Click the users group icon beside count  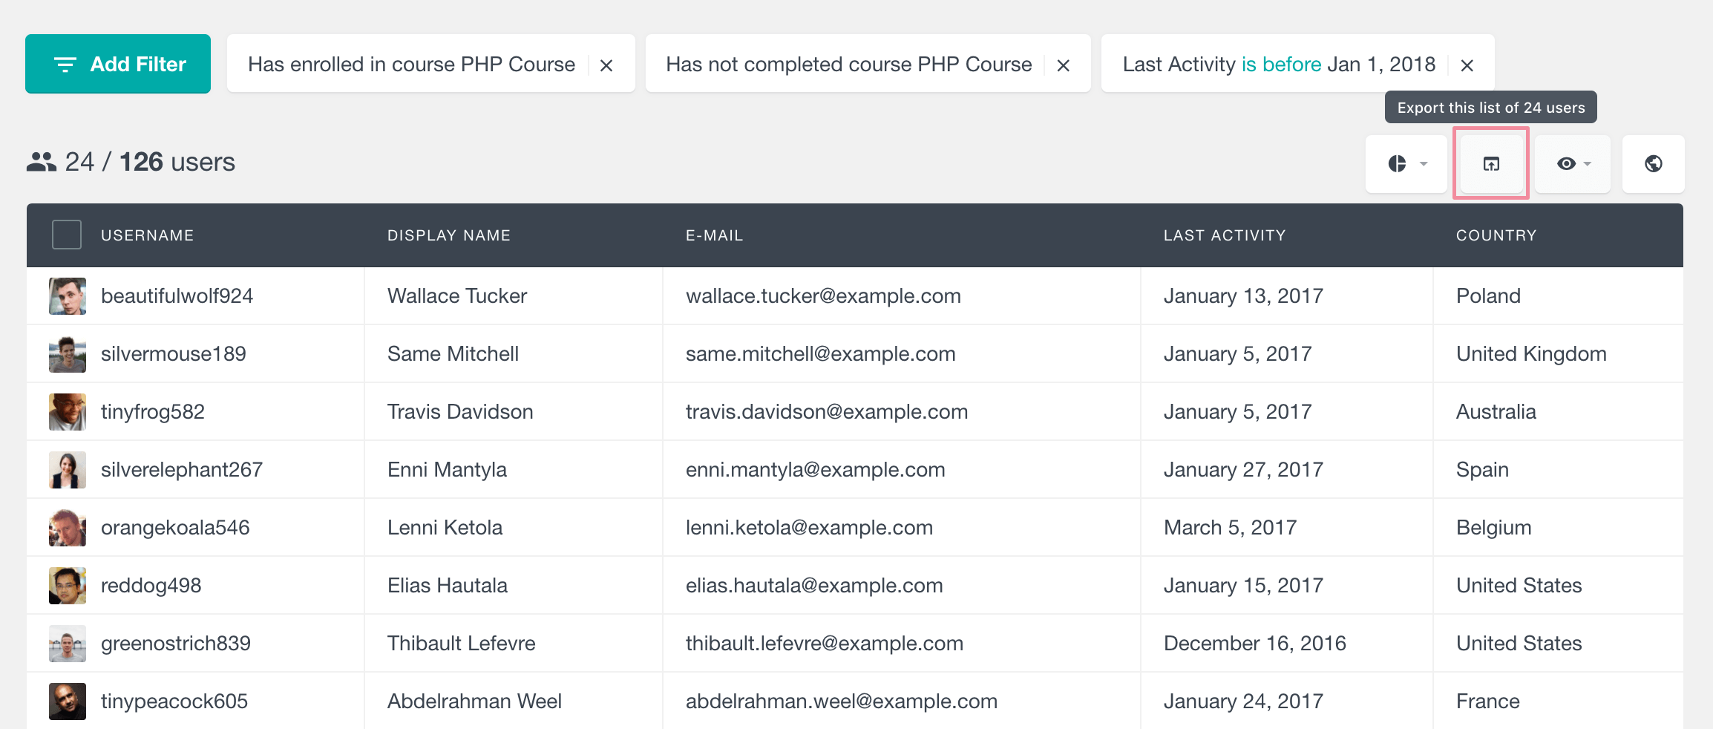coord(42,162)
